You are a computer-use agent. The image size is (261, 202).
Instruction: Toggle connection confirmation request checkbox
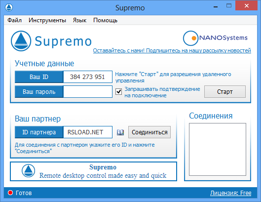tap(118, 92)
